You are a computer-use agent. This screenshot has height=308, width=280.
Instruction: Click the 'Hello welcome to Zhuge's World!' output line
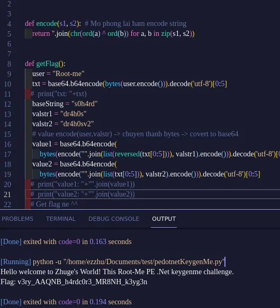point(117,272)
